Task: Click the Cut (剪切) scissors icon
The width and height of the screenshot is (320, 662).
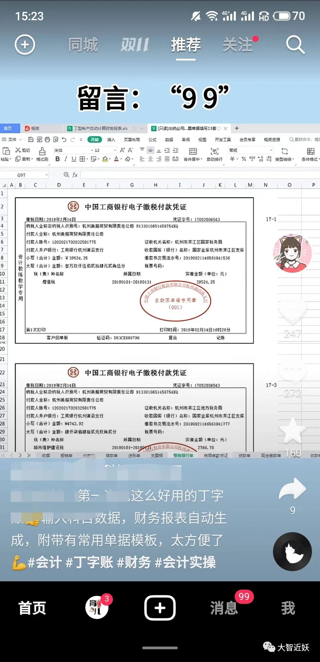Action: (18, 150)
